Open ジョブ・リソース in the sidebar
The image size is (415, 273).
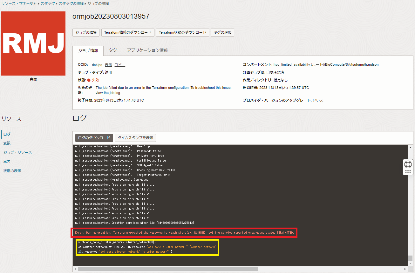pos(17,152)
